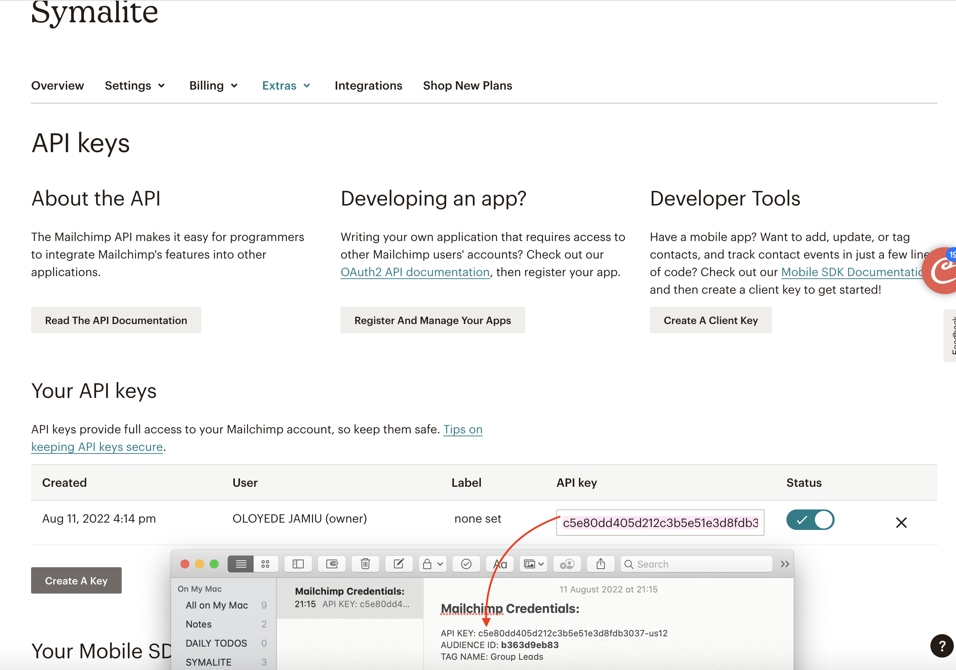Delete the note with trash icon
Viewport: 956px width, 670px height.
[365, 564]
